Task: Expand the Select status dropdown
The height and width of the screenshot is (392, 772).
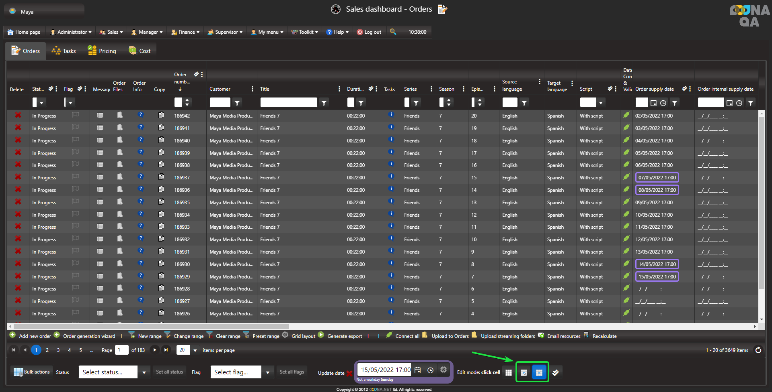Action: coord(144,372)
